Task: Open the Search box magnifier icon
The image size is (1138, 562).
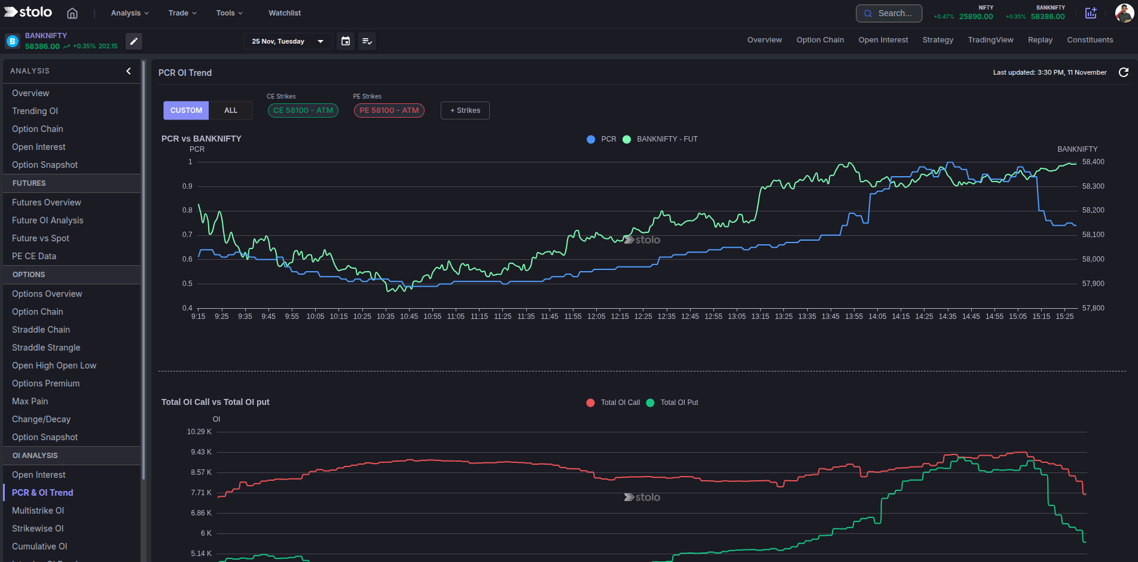Action: 868,13
